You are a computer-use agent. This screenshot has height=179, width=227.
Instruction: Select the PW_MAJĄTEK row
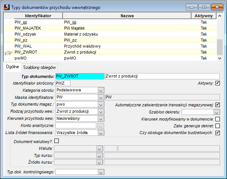tap(110, 28)
